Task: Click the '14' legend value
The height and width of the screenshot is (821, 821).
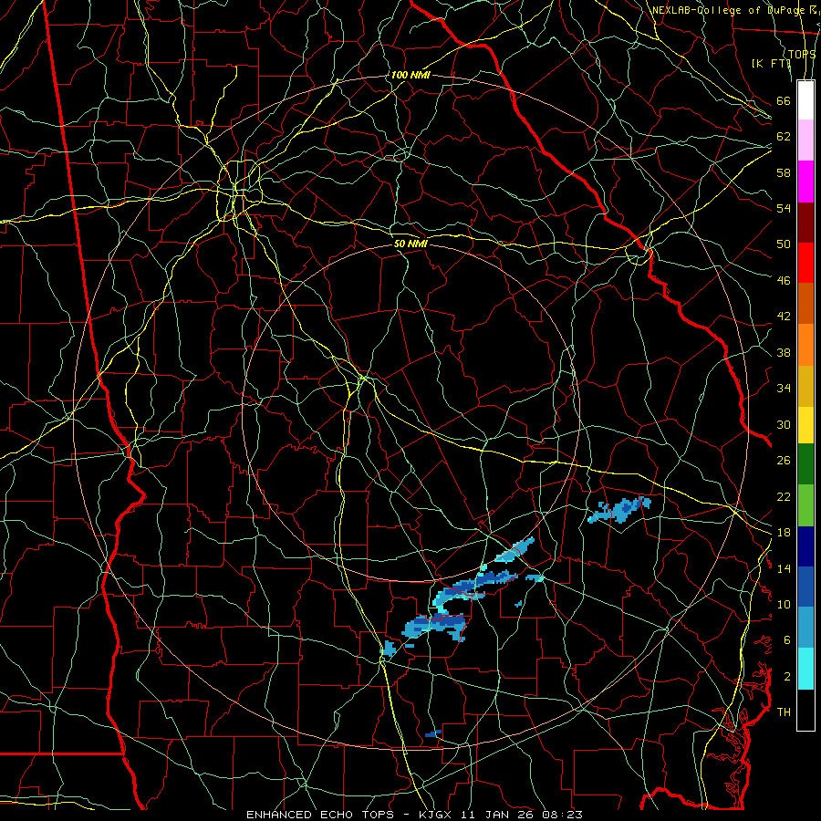Action: tap(784, 568)
